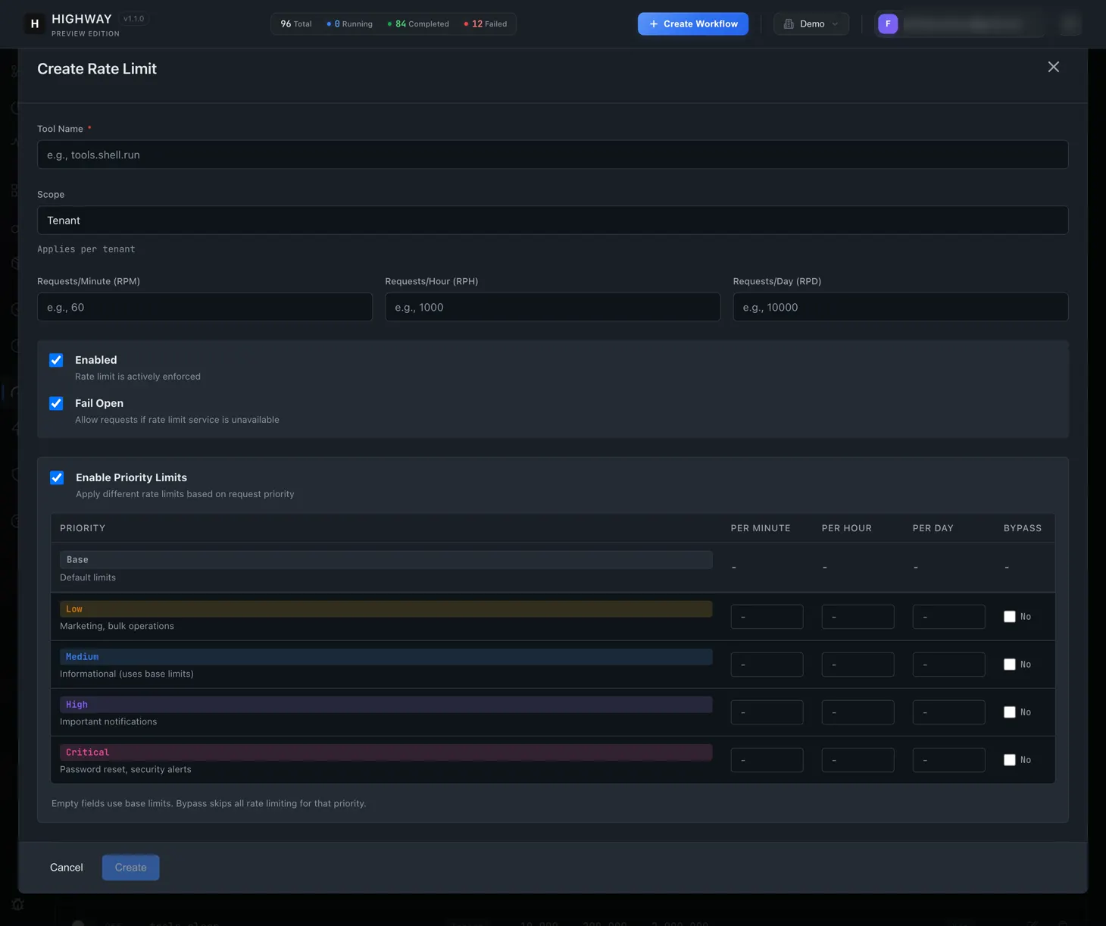Click the "Applies per tenant" hint text
The width and height of the screenshot is (1106, 926).
[86, 249]
